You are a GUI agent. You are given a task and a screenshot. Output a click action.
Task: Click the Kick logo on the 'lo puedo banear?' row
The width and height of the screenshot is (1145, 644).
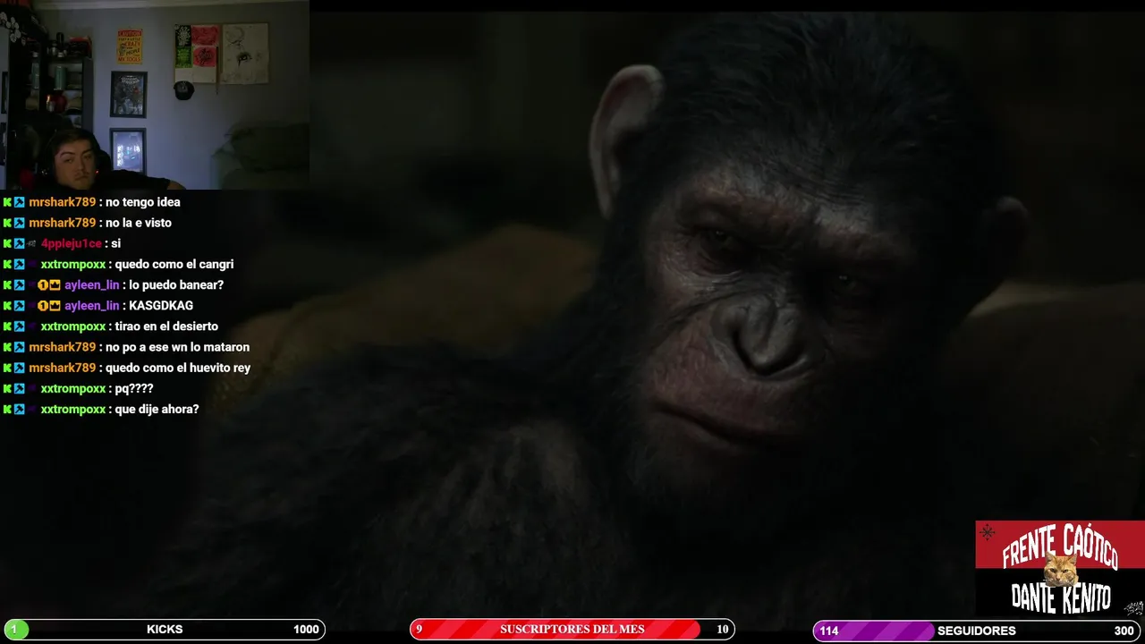point(7,284)
